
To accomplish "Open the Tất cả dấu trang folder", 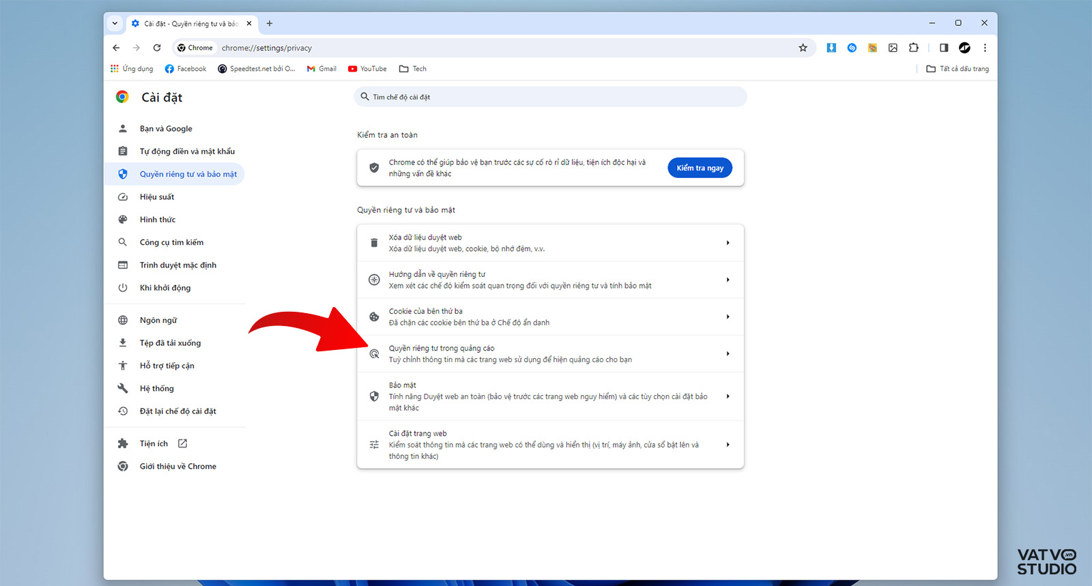I will tap(958, 69).
